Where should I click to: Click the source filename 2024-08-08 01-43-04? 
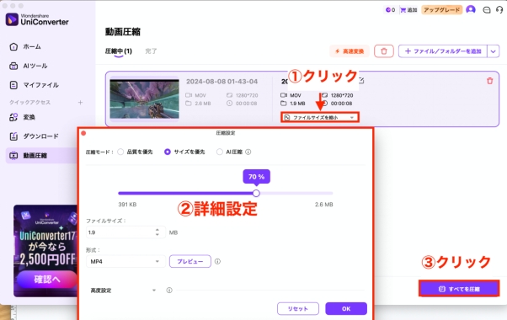coord(221,82)
